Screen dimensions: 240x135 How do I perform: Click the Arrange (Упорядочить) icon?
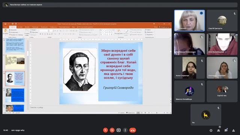click(x=118, y=31)
